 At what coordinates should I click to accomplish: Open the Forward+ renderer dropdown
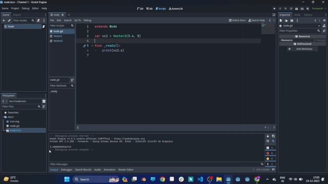point(319,9)
